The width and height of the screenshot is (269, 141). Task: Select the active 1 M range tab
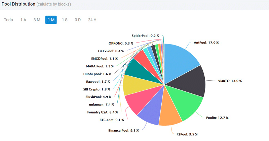51,20
